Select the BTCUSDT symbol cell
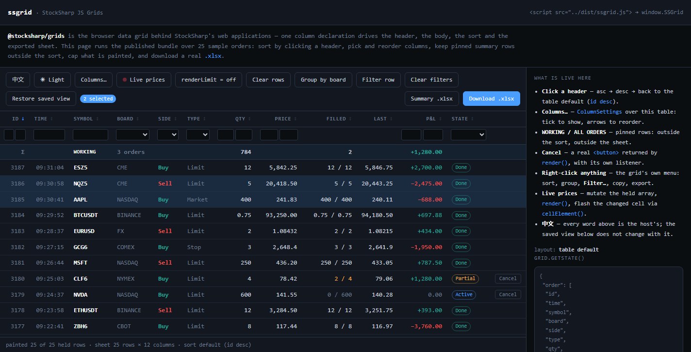Screen dimensions: 691x352 pos(86,215)
